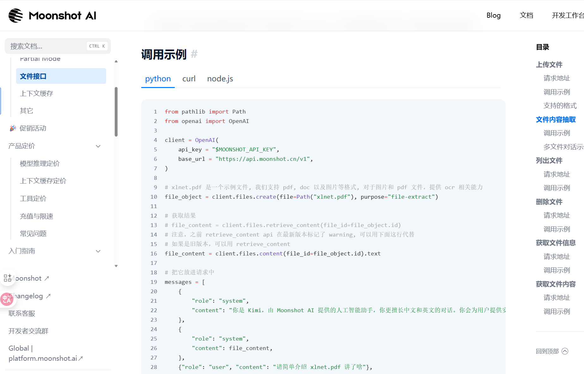Click 请求地址 under 上传文件 in contents
This screenshot has width=584, height=374.
557,78
